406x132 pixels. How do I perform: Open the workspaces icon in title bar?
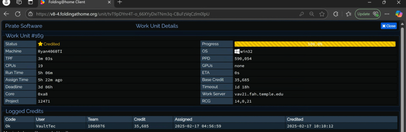pyautogui.click(x=19, y=2)
